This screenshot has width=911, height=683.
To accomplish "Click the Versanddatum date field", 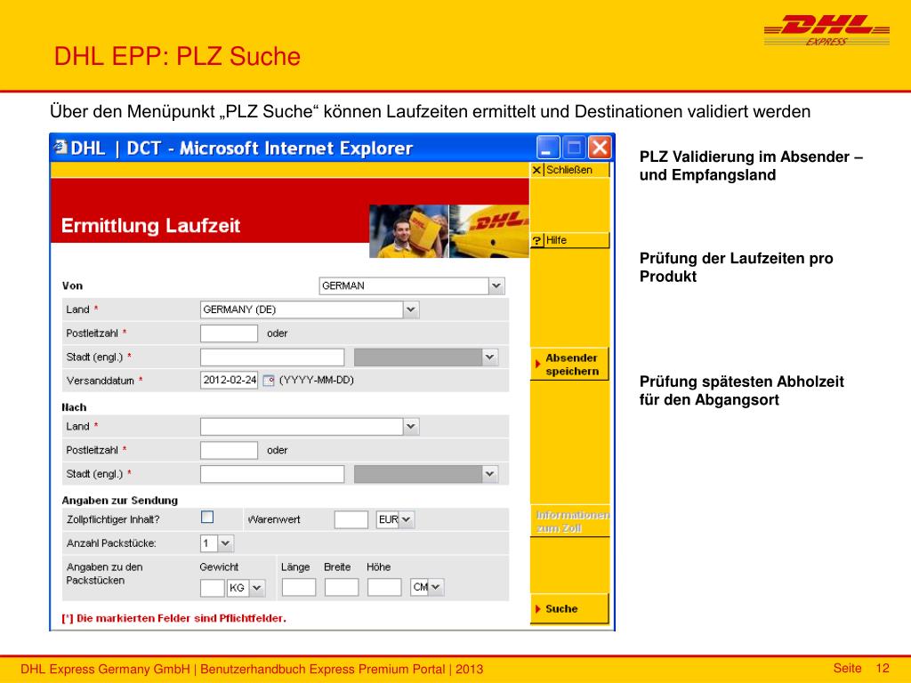I will [x=229, y=381].
